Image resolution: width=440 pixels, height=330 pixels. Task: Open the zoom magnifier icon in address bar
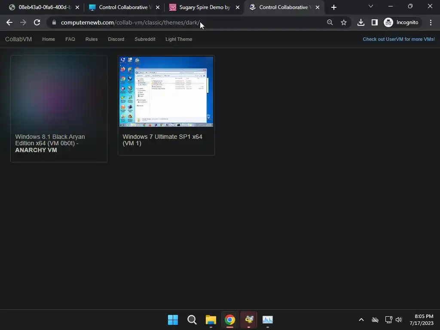coord(330,22)
